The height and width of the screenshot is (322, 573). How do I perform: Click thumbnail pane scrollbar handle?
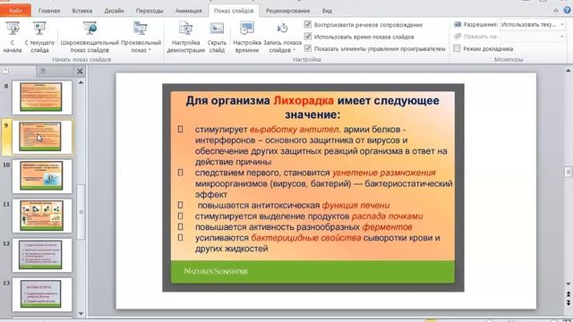click(x=81, y=212)
